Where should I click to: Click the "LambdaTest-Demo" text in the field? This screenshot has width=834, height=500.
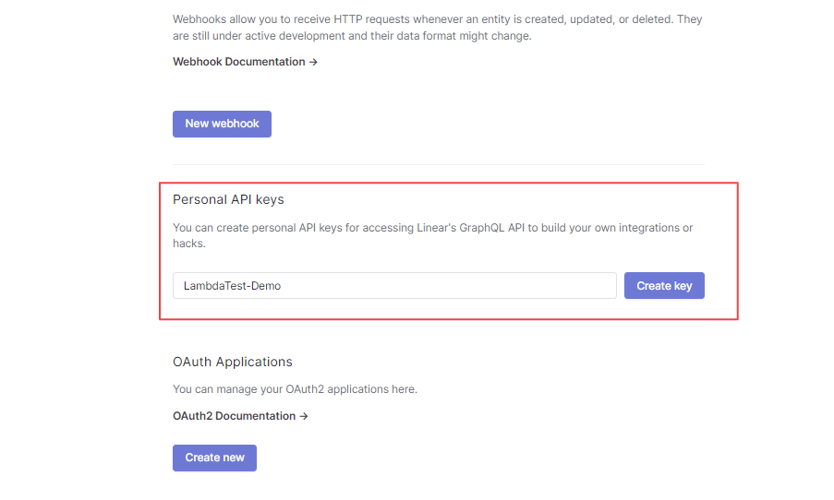click(233, 286)
